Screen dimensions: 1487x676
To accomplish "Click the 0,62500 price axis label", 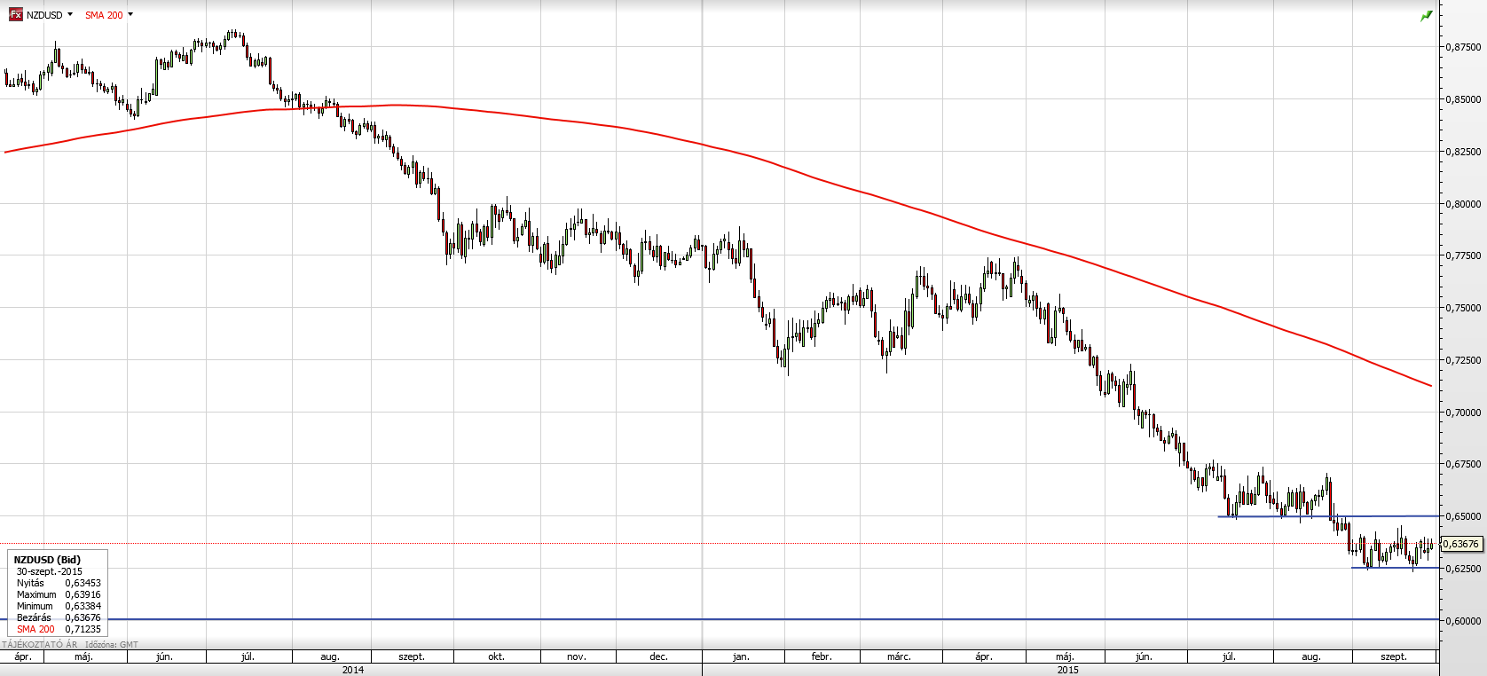I will pyautogui.click(x=1464, y=569).
